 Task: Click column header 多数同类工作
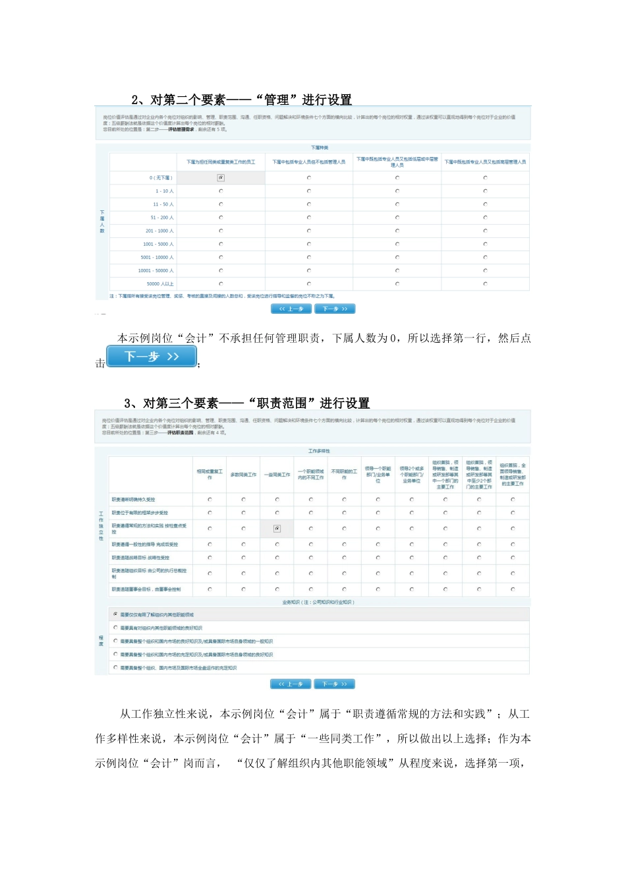click(x=244, y=475)
